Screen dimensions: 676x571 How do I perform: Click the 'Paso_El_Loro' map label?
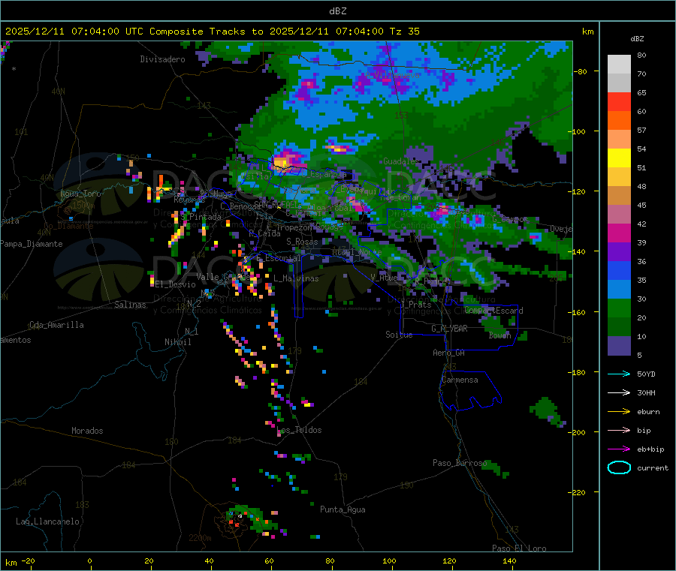[x=519, y=548]
